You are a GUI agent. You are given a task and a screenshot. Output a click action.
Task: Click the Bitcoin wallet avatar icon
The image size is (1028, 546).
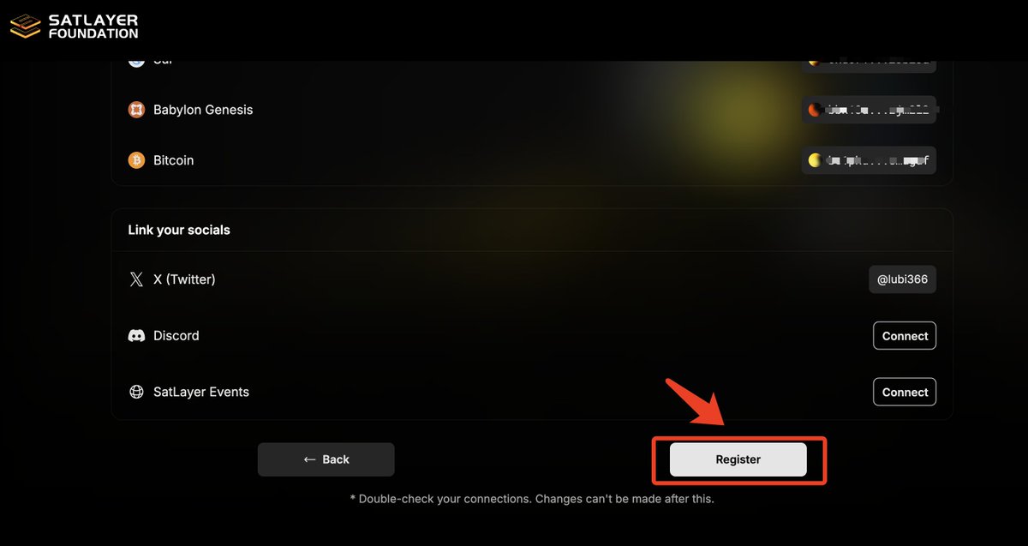click(815, 160)
